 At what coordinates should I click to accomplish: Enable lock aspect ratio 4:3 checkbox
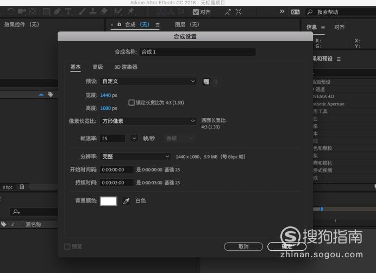click(131, 102)
